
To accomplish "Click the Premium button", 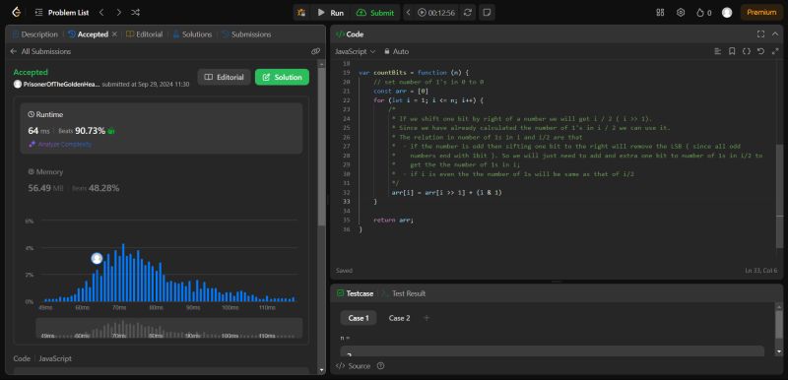I will click(761, 13).
